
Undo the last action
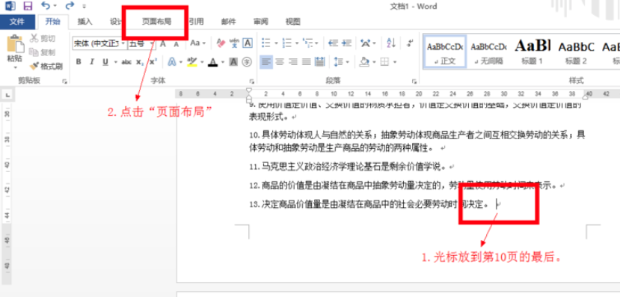coord(46,6)
